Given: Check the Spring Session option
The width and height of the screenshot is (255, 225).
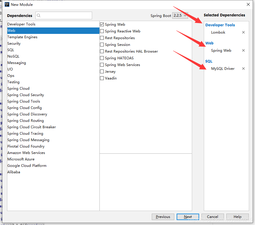Looking at the screenshot, I should coord(102,45).
